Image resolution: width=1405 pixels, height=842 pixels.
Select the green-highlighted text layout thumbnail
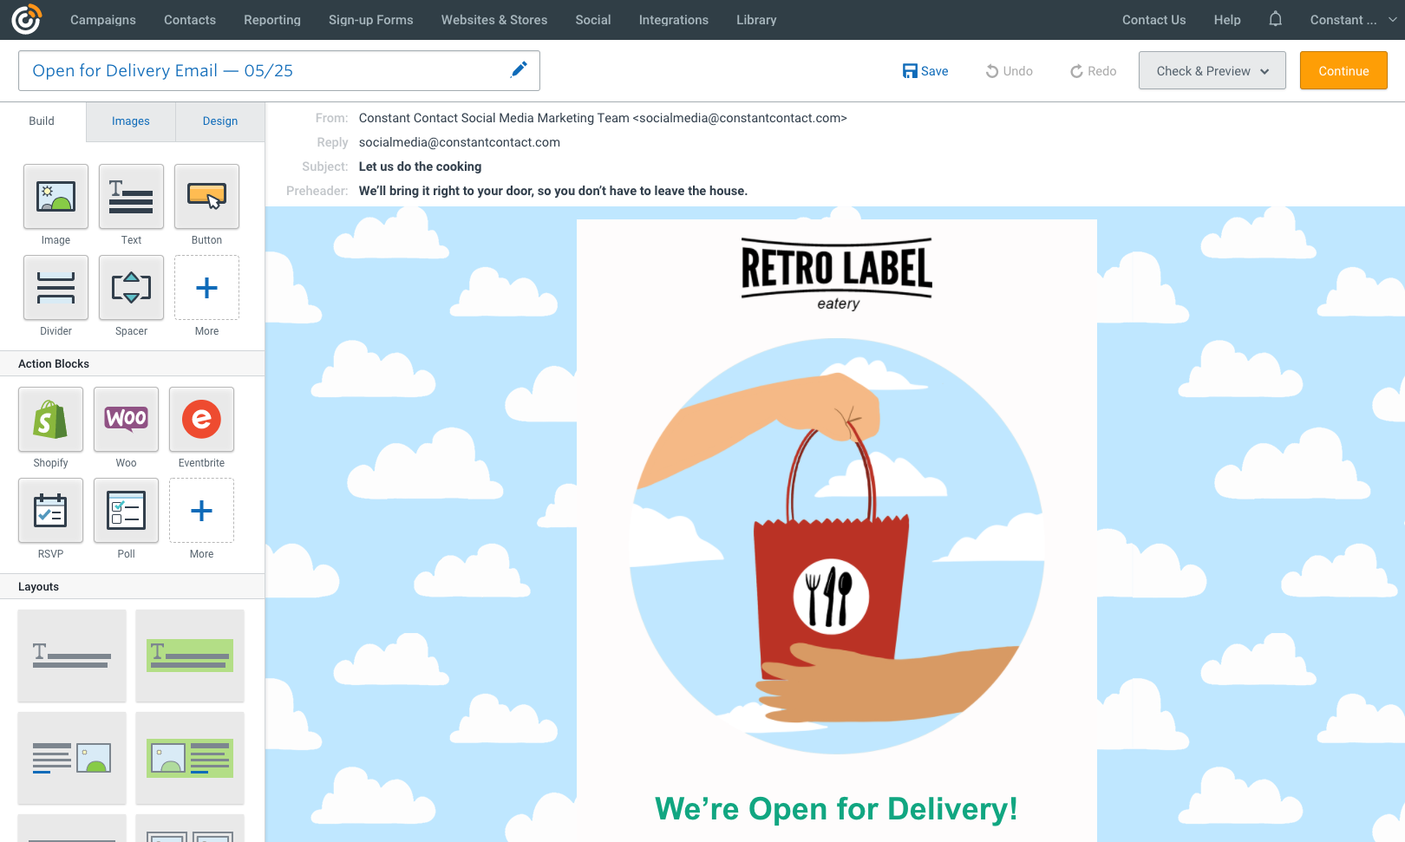(190, 656)
